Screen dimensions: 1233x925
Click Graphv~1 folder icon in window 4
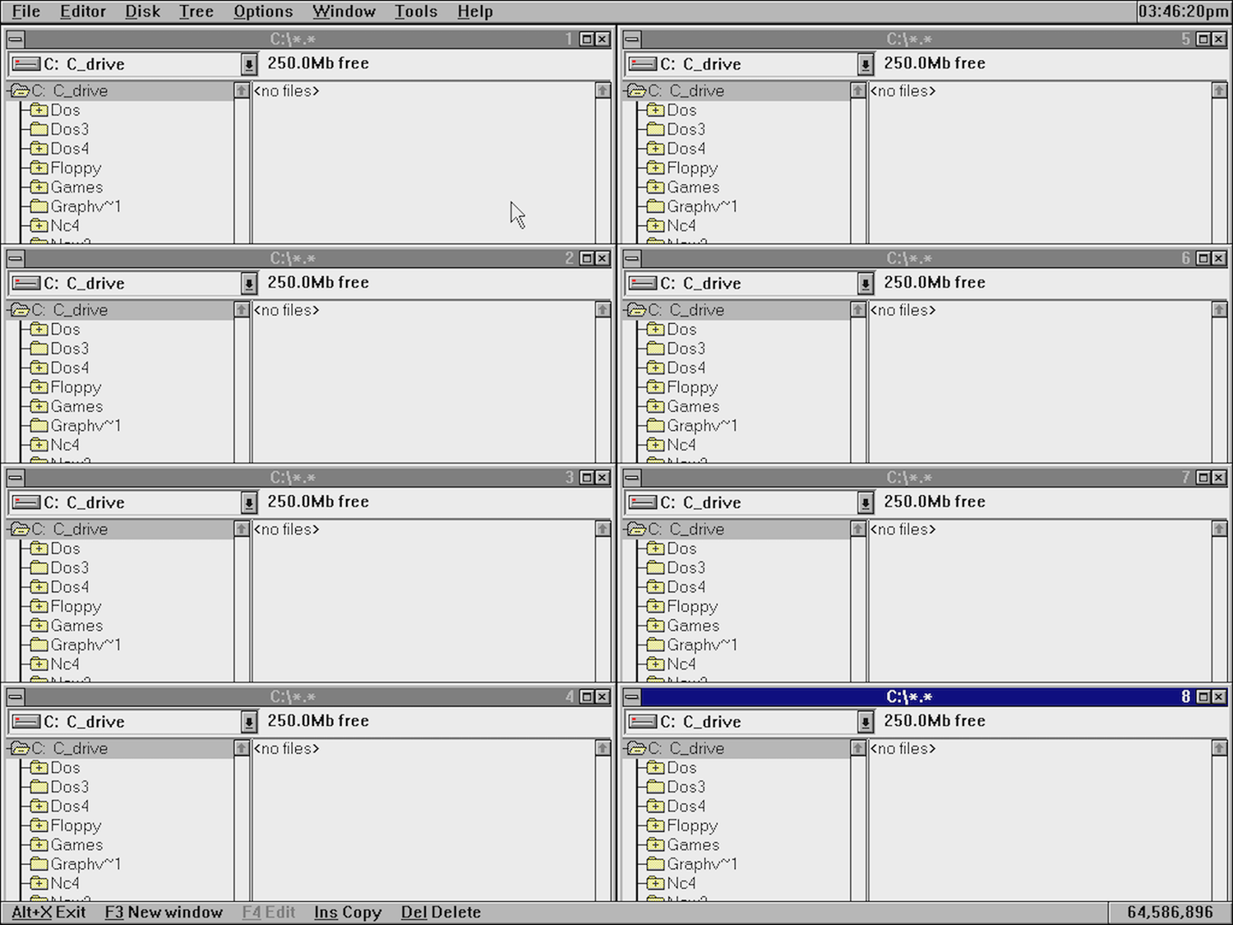(x=39, y=863)
